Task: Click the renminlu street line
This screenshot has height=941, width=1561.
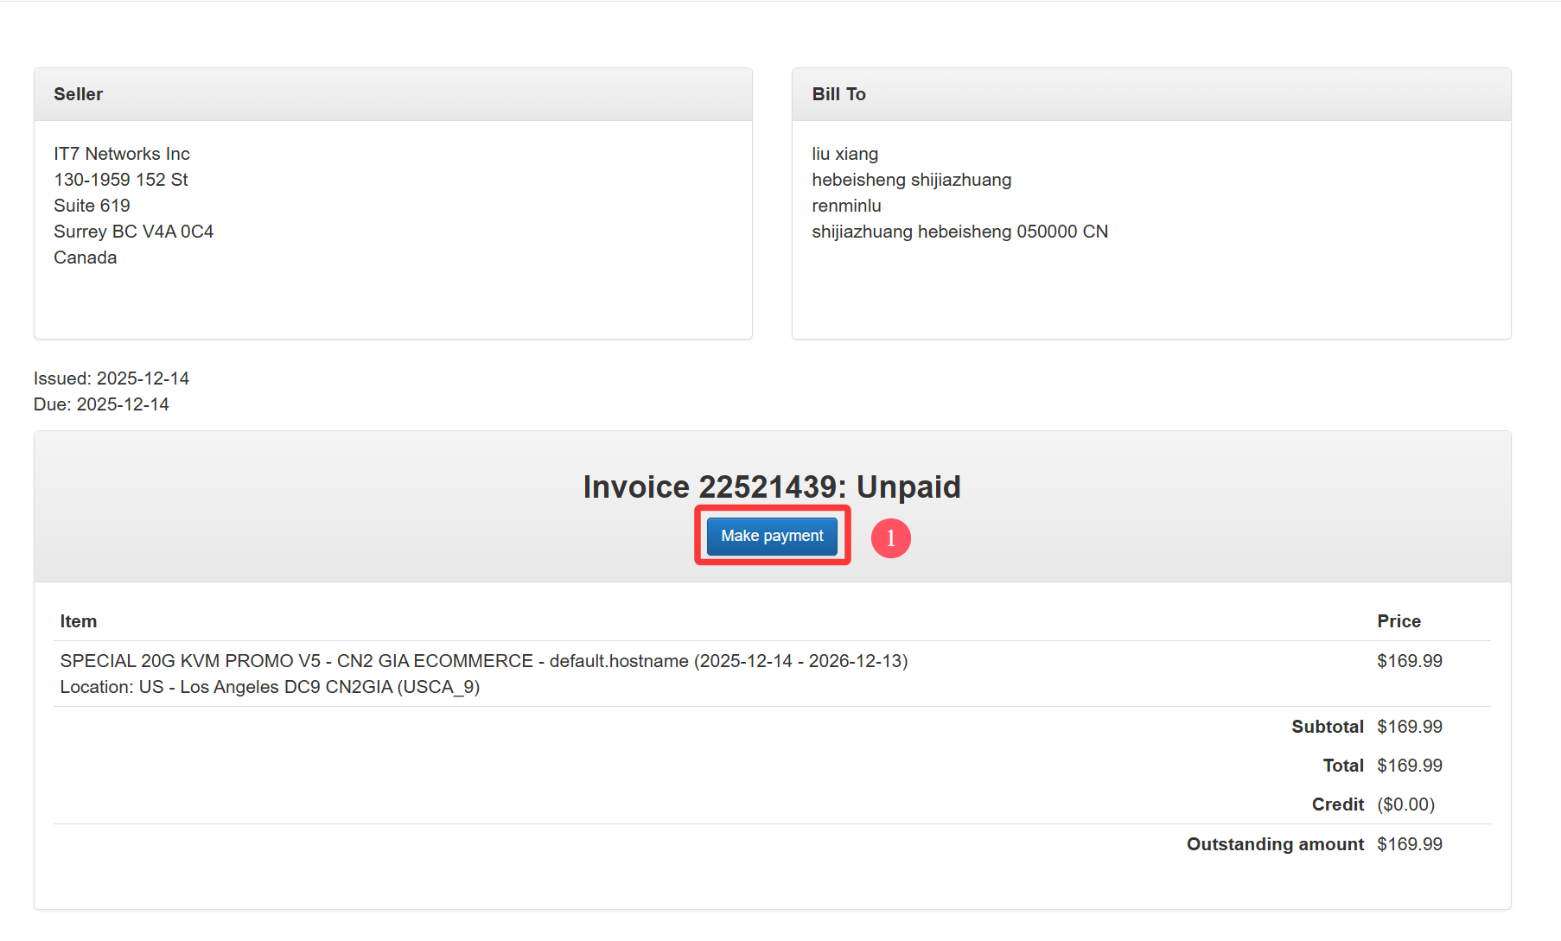Action: pos(846,206)
